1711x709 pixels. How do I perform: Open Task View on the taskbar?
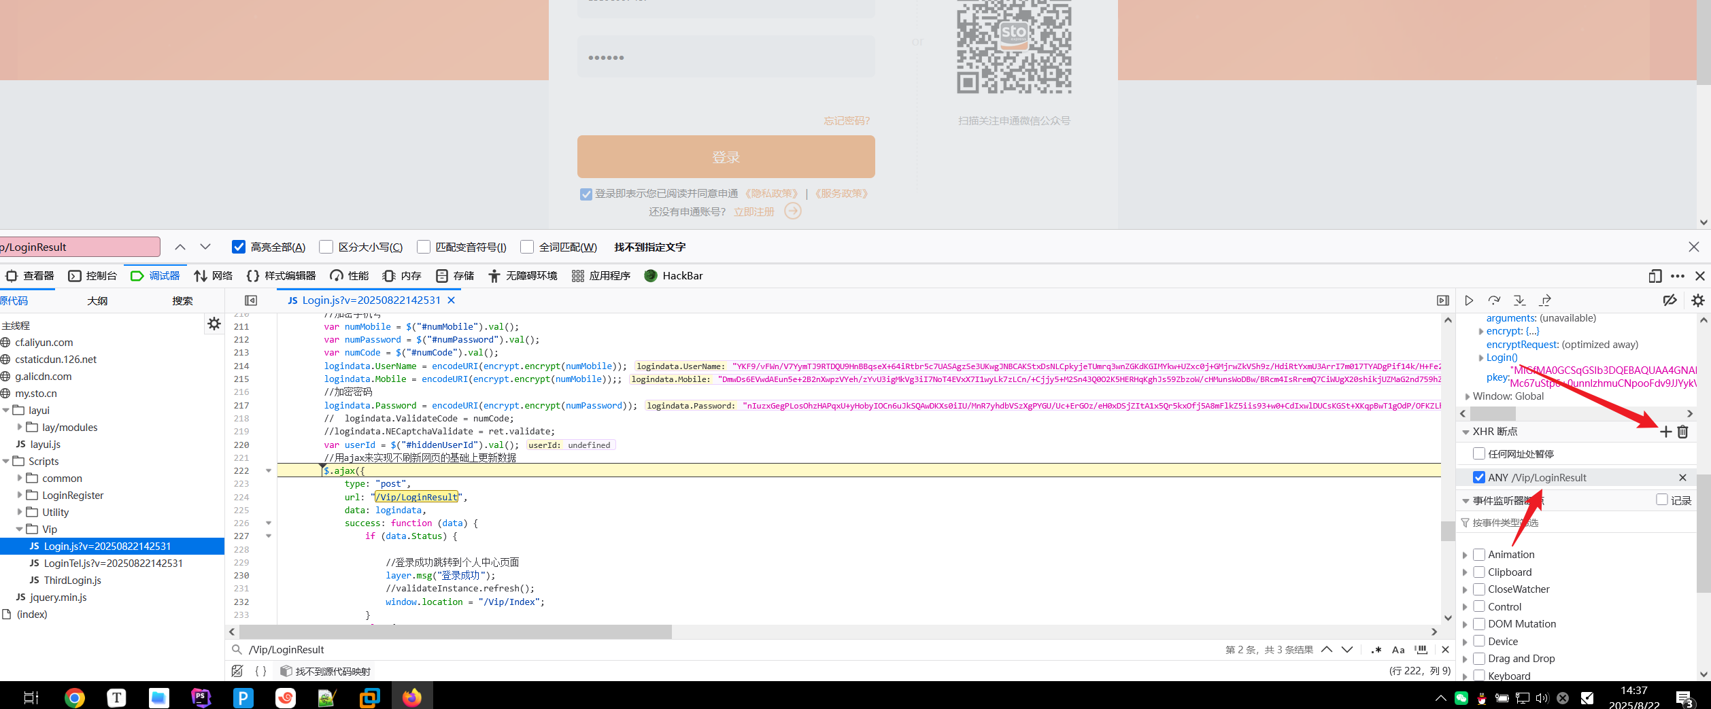[x=31, y=697]
